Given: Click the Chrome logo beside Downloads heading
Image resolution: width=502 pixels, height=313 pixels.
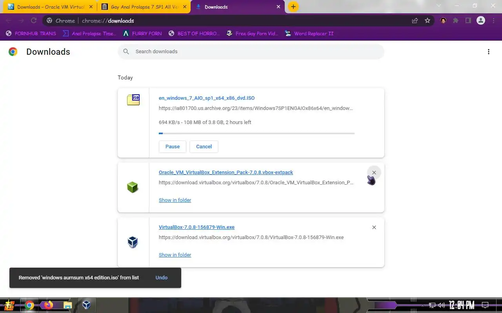Looking at the screenshot, I should [x=13, y=52].
